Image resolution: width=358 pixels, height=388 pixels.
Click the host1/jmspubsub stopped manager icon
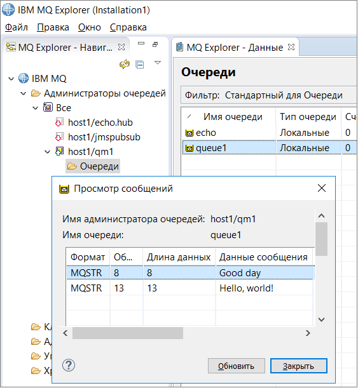59,137
